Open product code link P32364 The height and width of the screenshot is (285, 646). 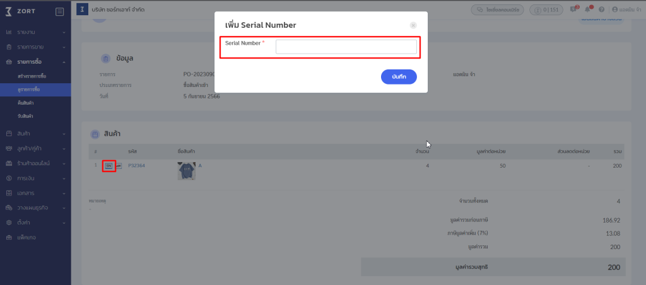coord(136,166)
